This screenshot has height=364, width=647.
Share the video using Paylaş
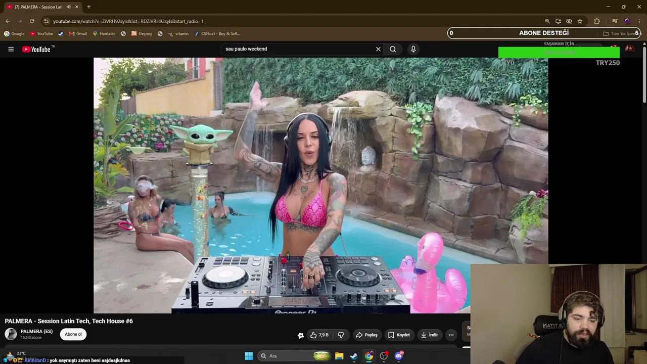(x=367, y=335)
